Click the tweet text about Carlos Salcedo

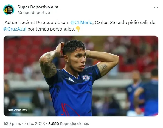(x=79, y=26)
